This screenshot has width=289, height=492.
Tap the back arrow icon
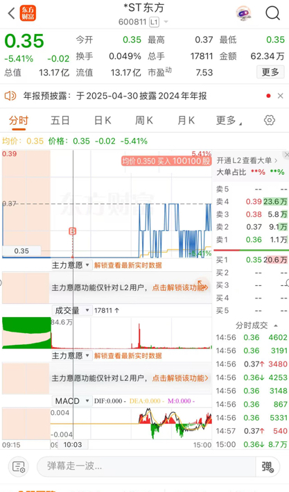point(11,13)
